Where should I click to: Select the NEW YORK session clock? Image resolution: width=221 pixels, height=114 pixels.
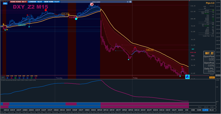[x=51, y=2]
